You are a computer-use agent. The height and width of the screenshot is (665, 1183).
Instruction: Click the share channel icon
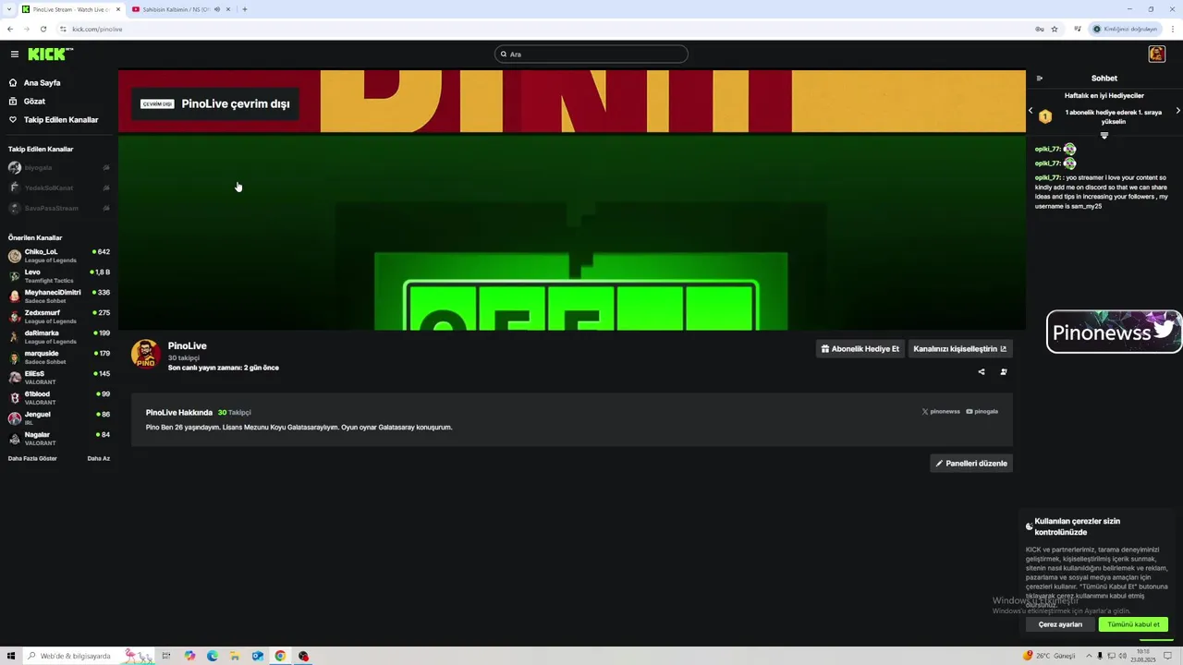click(982, 372)
